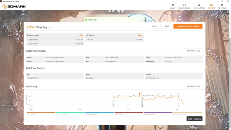
Task: Click the 3DMark logo
Action: [x=14, y=6]
